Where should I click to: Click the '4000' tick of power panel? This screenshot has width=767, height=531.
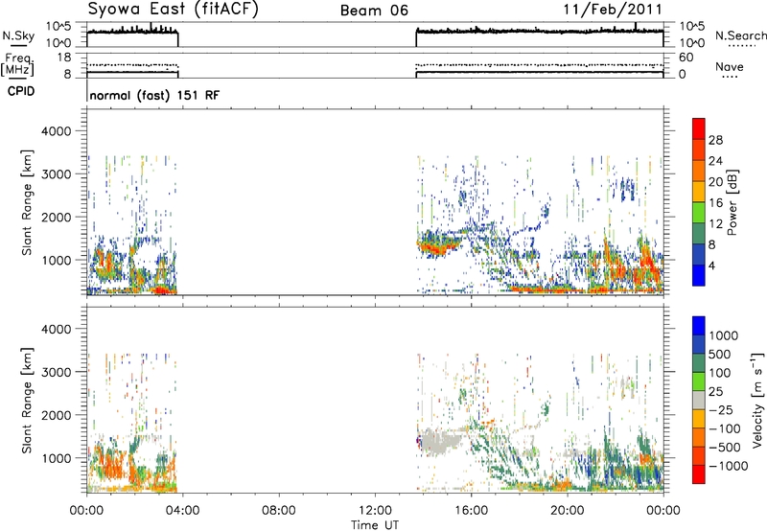(56, 131)
